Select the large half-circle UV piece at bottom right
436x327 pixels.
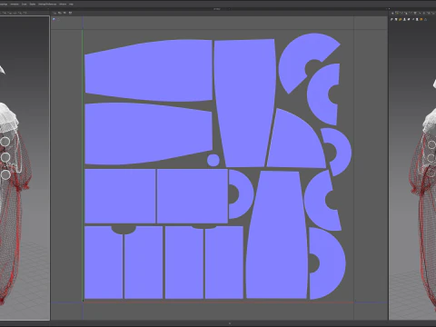(327, 263)
